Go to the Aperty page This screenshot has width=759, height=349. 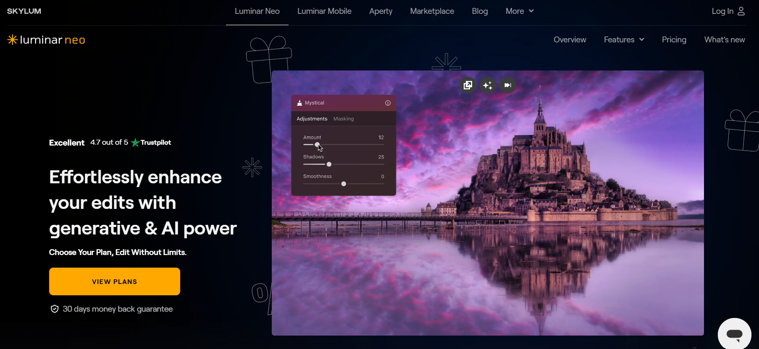coord(381,11)
